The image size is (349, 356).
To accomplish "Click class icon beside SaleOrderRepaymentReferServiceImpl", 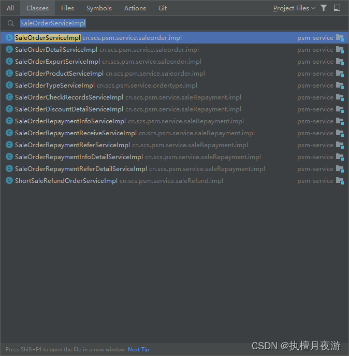I will tap(9, 145).
